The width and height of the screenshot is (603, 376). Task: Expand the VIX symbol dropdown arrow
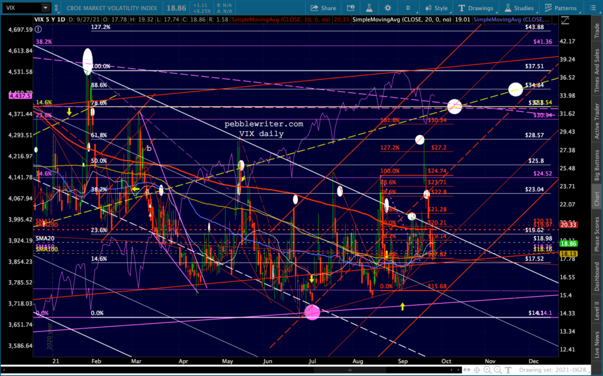click(x=45, y=8)
